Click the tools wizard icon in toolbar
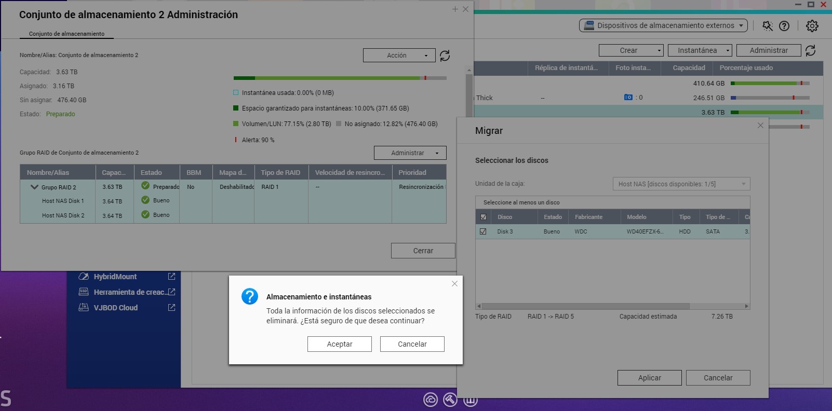This screenshot has width=832, height=411. pyautogui.click(x=767, y=26)
